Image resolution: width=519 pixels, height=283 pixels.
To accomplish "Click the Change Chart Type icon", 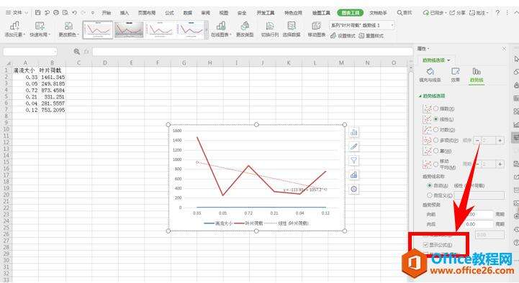I will tap(245, 29).
